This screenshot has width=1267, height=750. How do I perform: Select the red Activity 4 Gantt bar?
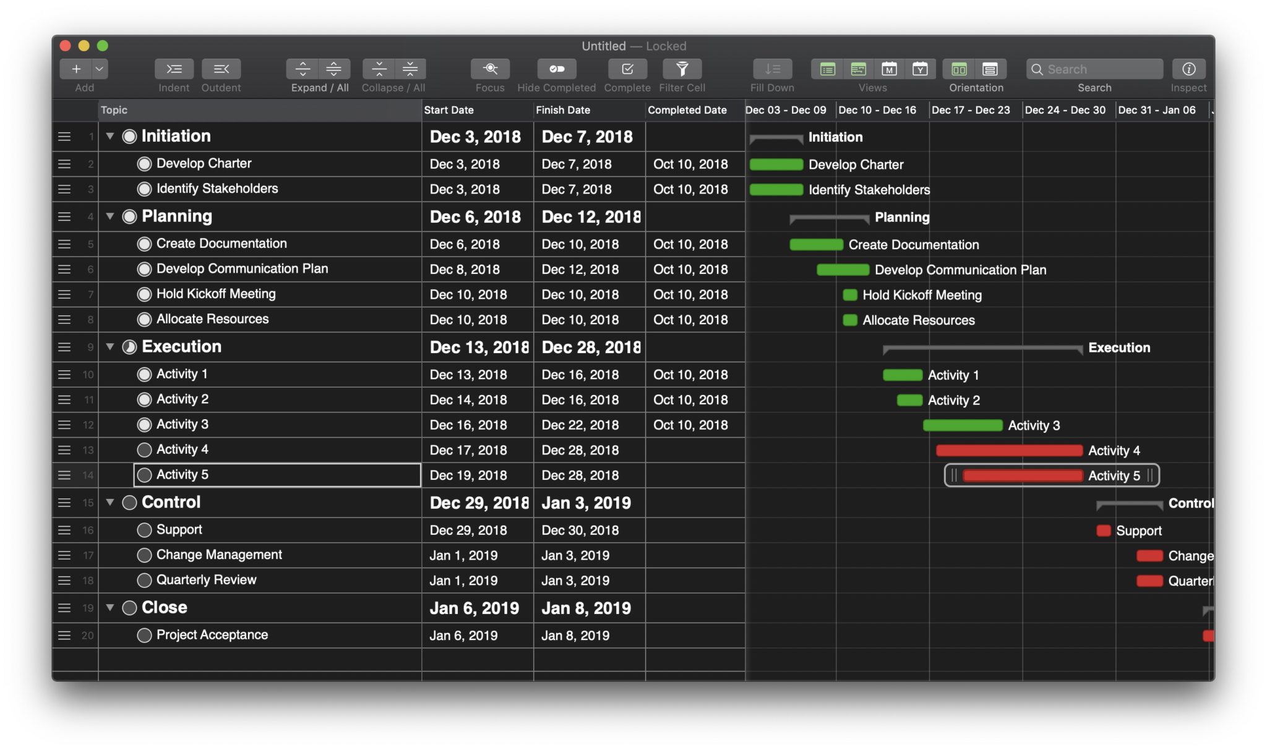tap(1010, 450)
